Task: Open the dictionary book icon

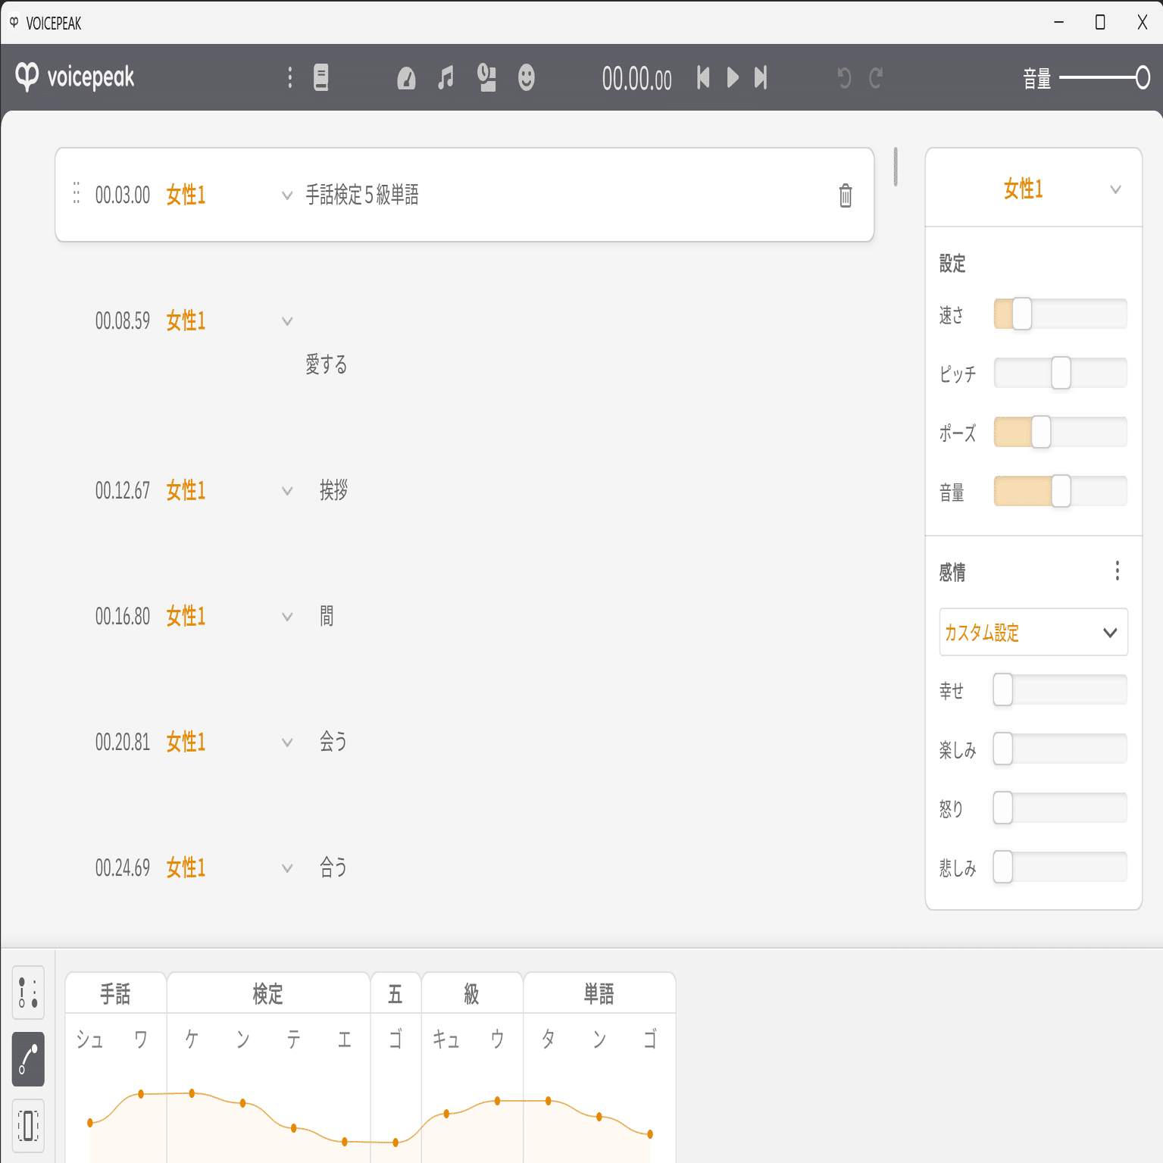Action: coord(321,77)
